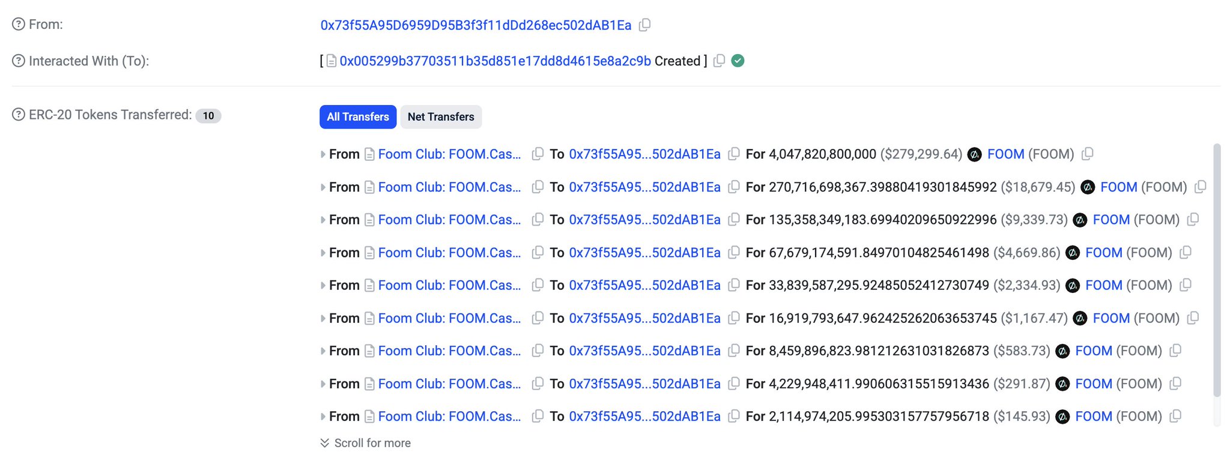Click the FOOM token logo in the $18,679.45 row
1230x464 pixels.
coord(1087,187)
